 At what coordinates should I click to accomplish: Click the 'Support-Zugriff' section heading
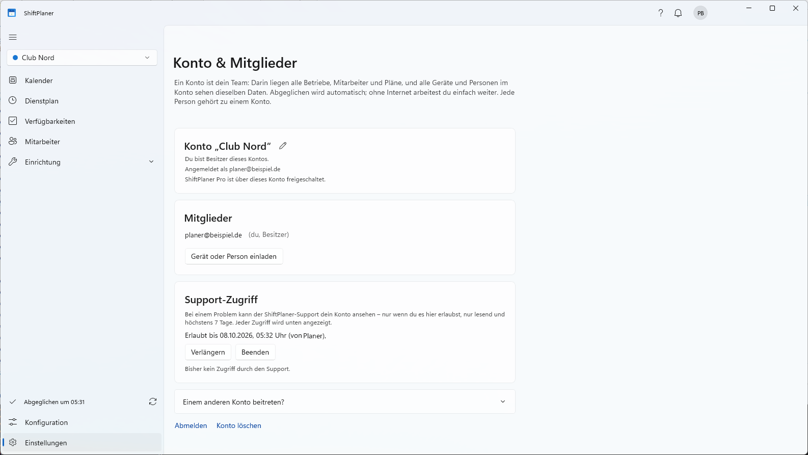point(221,300)
